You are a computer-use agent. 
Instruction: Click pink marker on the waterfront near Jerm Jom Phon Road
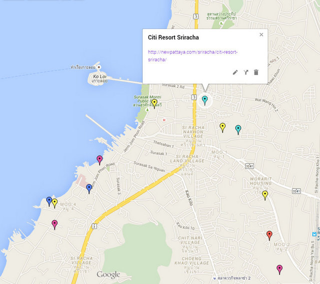pyautogui.click(x=99, y=160)
